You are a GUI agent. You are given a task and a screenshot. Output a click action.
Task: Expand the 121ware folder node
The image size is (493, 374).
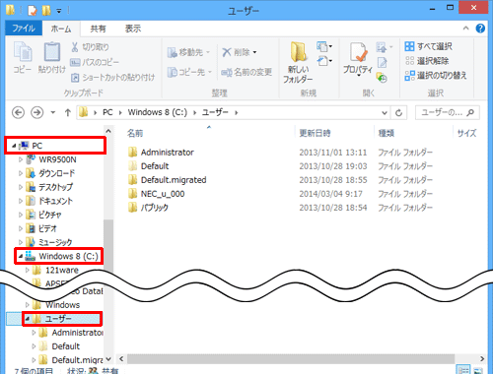pos(28,270)
